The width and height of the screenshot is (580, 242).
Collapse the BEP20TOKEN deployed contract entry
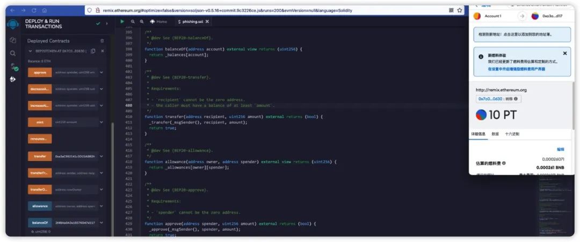click(x=30, y=51)
